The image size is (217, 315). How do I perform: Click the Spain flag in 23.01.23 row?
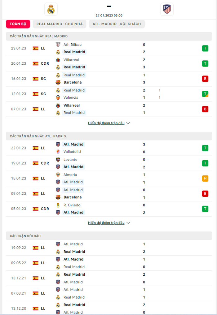click(35, 48)
